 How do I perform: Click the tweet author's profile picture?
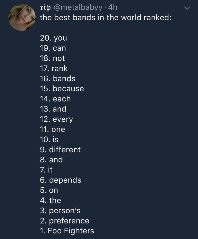pos(22,17)
